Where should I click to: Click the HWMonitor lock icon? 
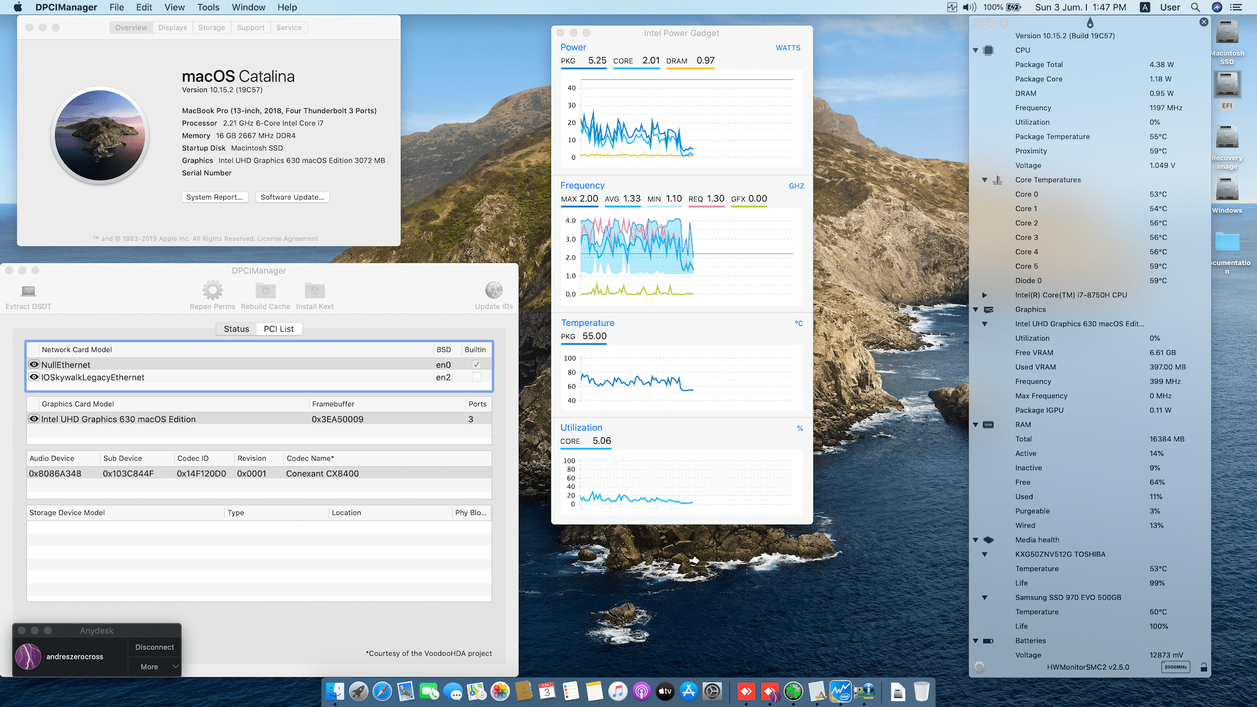tap(1203, 667)
